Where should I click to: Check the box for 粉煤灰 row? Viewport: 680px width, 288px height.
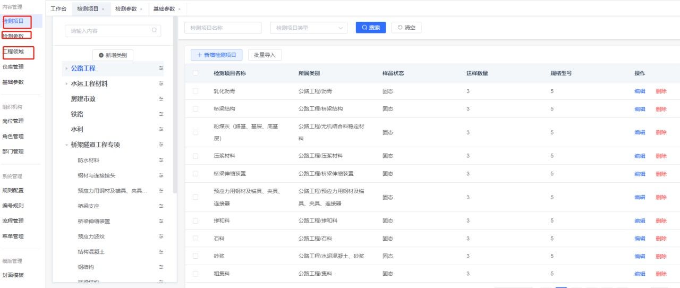click(195, 132)
